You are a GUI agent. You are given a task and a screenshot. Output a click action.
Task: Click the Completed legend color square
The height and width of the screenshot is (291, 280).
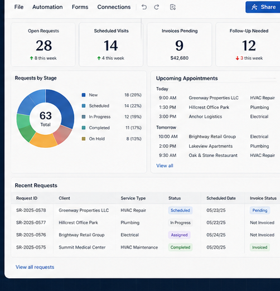(84, 128)
